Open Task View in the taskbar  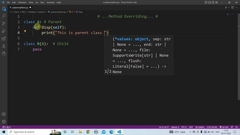[x=72, y=132]
